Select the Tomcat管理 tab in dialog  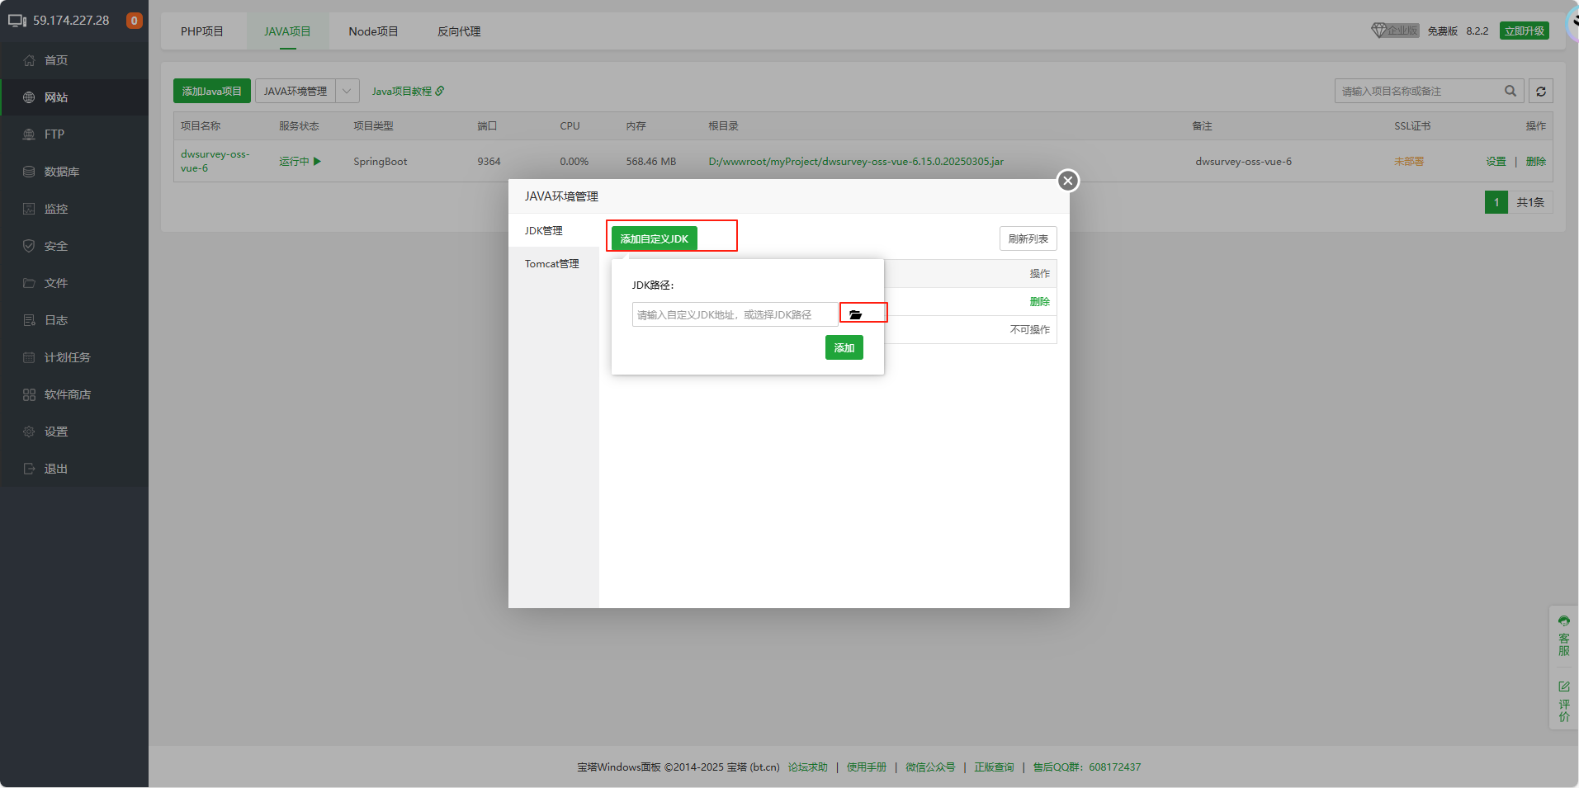[552, 264]
